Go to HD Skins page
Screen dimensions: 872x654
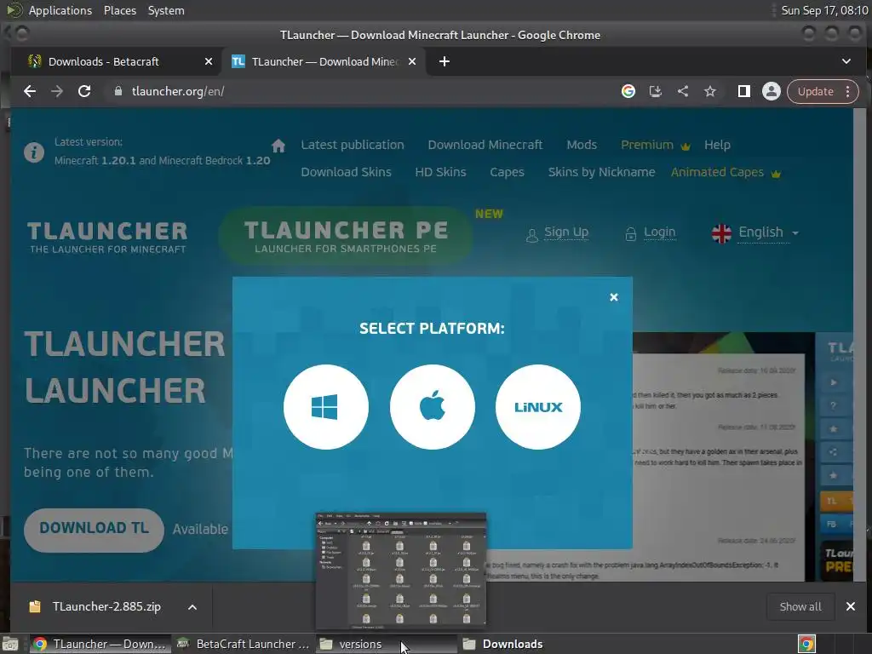pos(440,172)
